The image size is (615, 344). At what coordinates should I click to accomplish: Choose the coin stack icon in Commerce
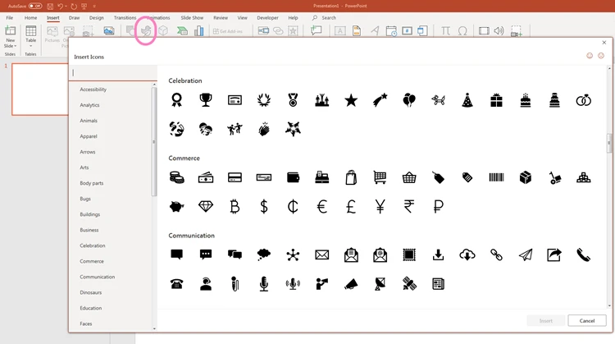(176, 177)
